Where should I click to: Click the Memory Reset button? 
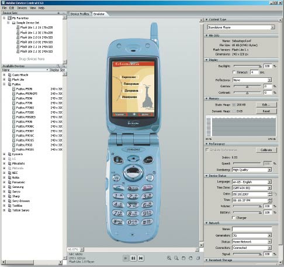click(x=266, y=111)
